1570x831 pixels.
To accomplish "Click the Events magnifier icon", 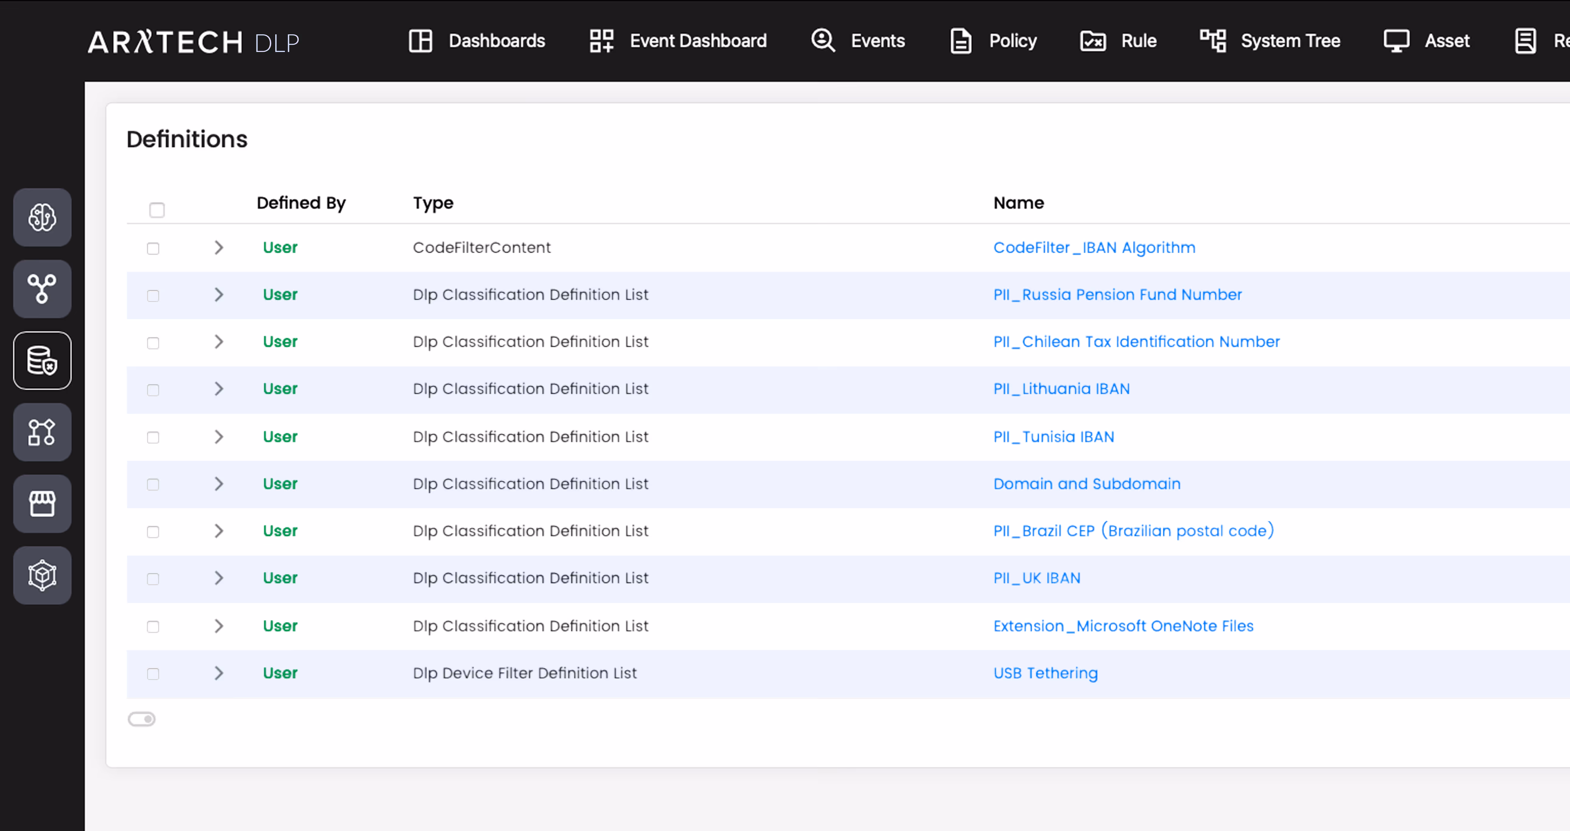I will (823, 41).
